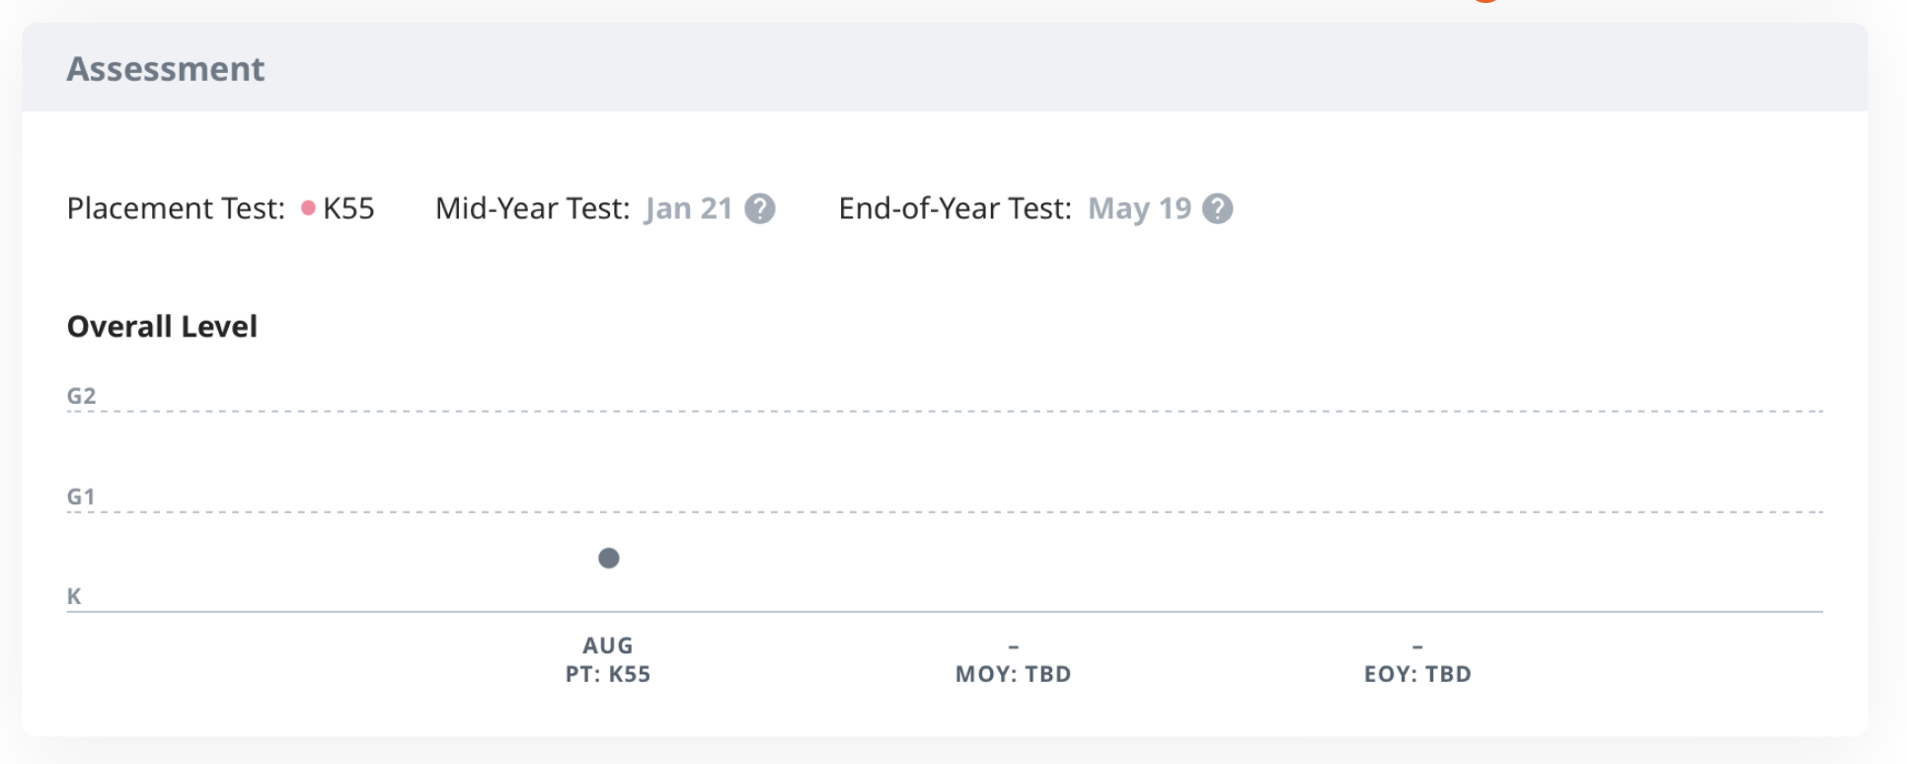
Task: Click the help icon beside May 19
Action: click(1217, 208)
